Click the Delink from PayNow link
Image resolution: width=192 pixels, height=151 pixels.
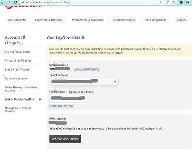click(61, 106)
